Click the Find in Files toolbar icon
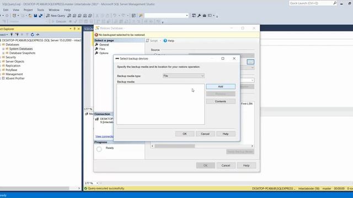 (x=141, y=15)
